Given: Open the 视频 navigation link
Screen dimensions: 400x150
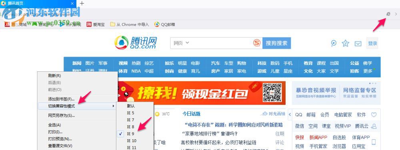Looking at the screenshot, I should click(x=123, y=63).
